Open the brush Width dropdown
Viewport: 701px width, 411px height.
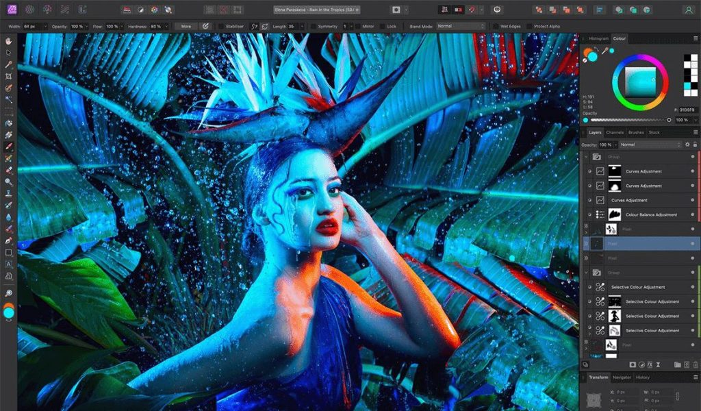click(44, 27)
